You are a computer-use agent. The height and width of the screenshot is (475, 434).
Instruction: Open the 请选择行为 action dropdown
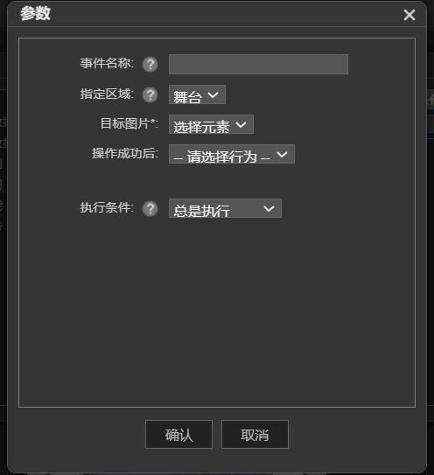click(x=232, y=154)
